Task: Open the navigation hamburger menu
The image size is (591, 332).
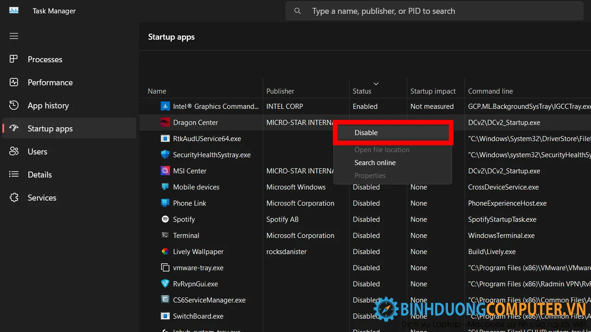Action: (13, 36)
